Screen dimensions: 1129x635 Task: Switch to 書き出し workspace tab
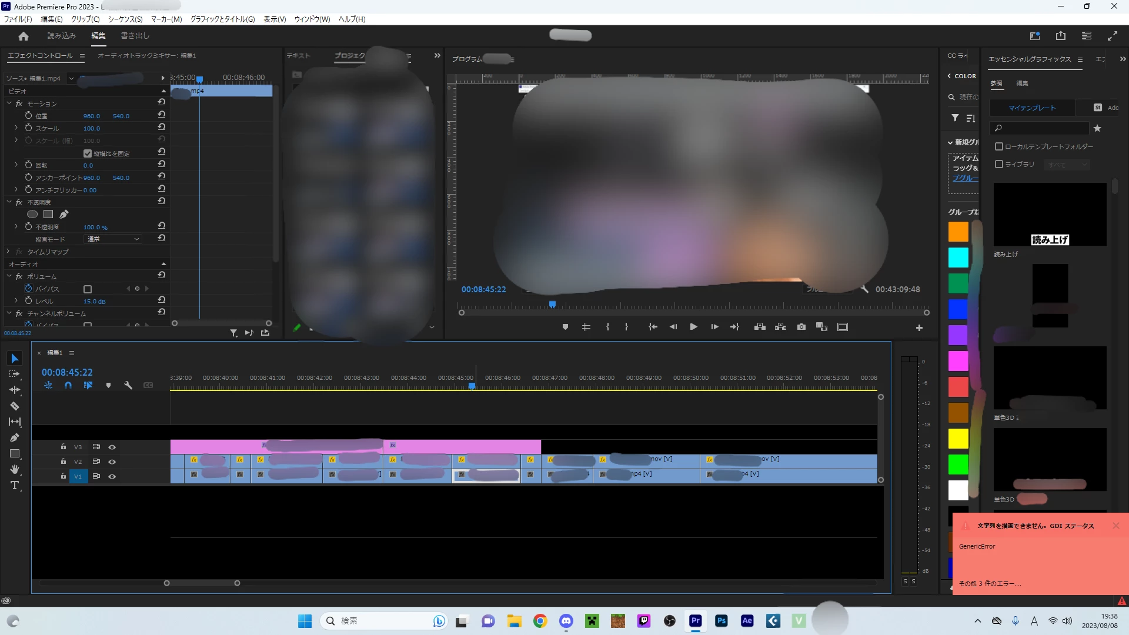135,36
